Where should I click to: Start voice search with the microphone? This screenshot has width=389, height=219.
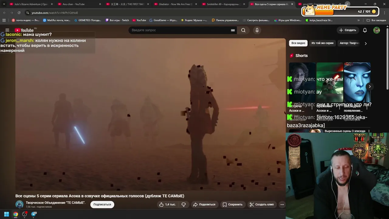(x=257, y=30)
